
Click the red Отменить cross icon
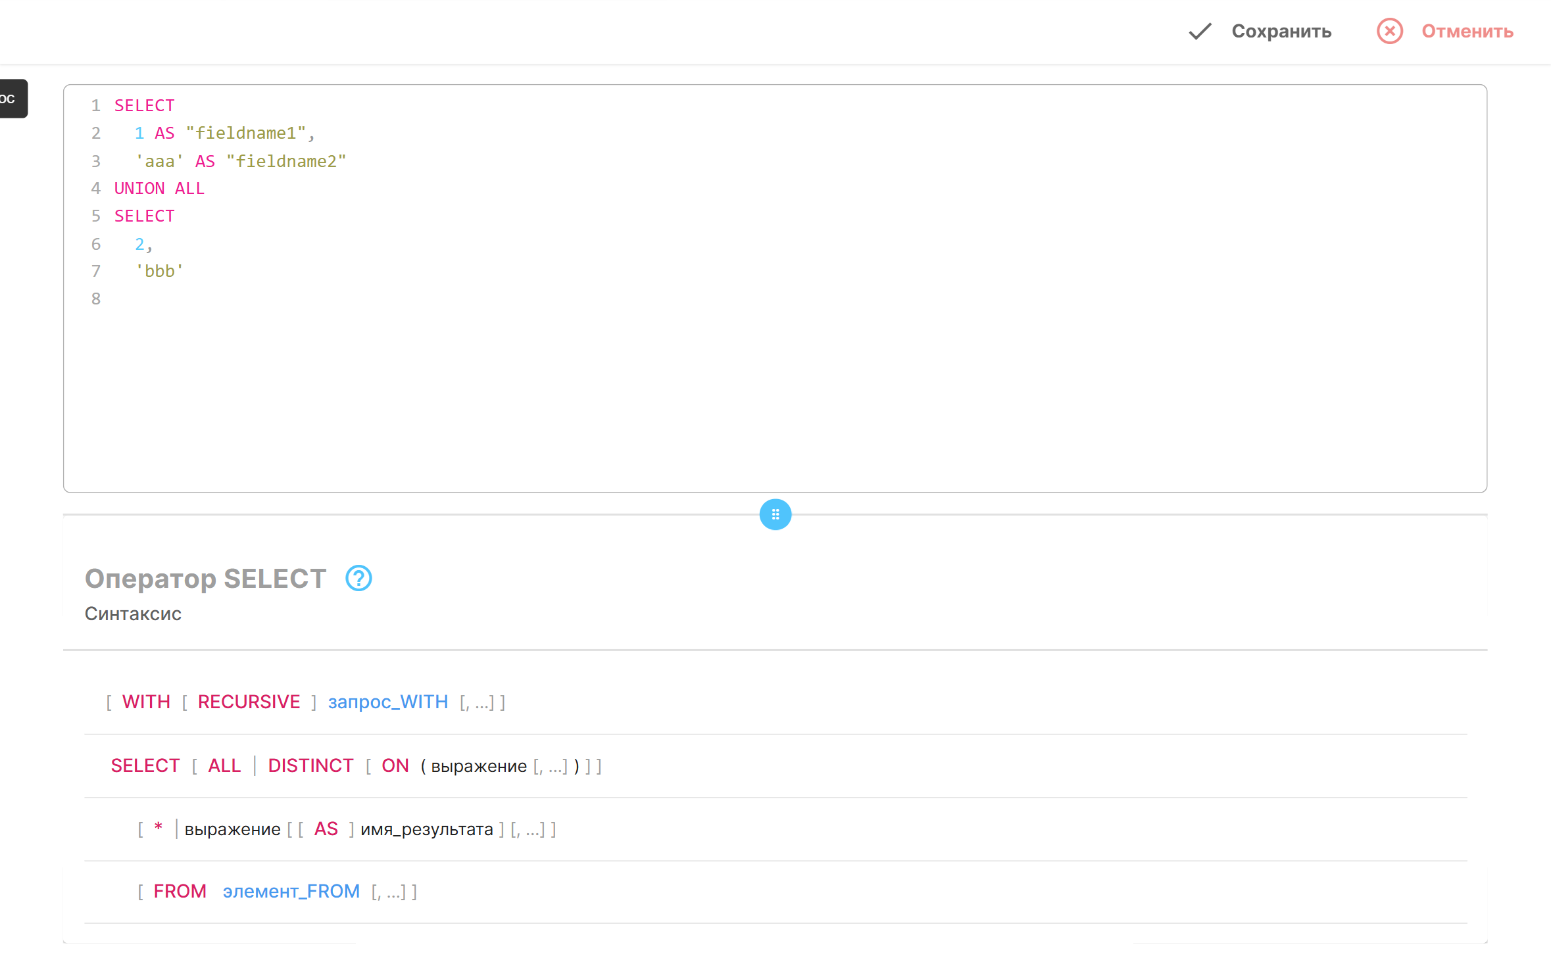click(1389, 32)
